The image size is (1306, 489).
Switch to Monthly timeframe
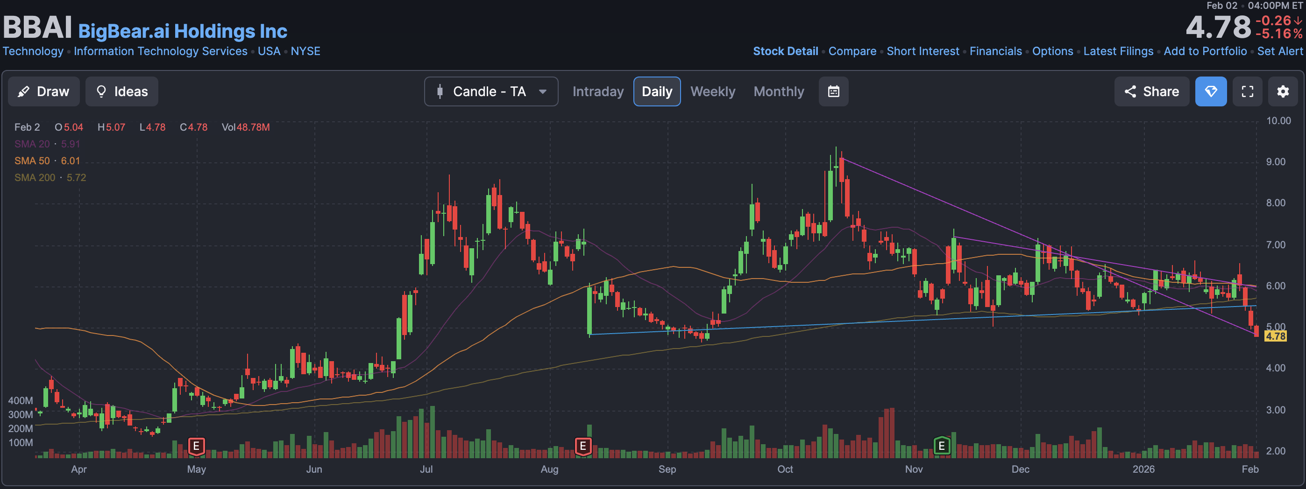coord(779,91)
